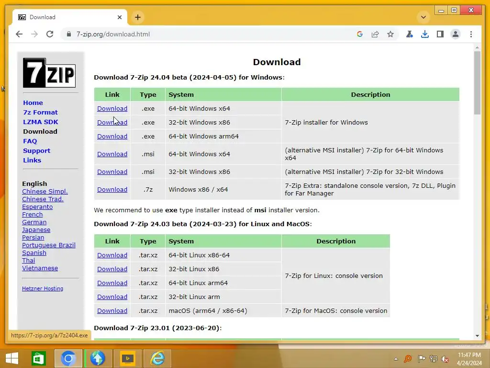View site security lock icon

(x=69, y=34)
